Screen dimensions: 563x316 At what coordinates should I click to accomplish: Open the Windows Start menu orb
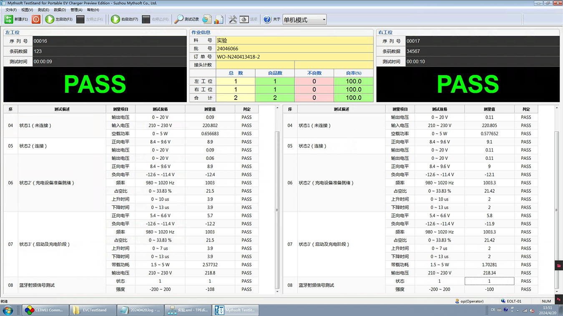pos(8,310)
